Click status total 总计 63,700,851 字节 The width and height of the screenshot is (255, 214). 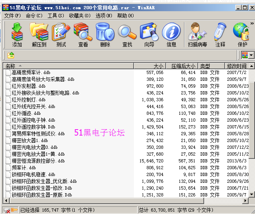pos(163,210)
